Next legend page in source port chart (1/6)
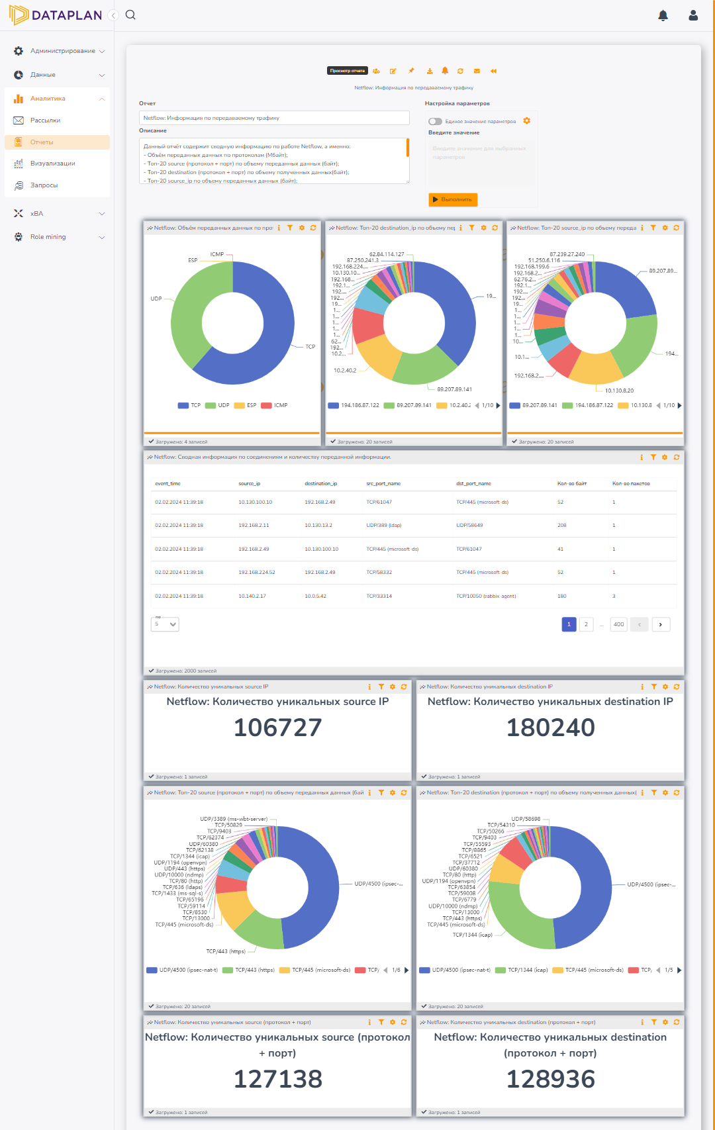Screen dimensions: 715x1130 406,970
